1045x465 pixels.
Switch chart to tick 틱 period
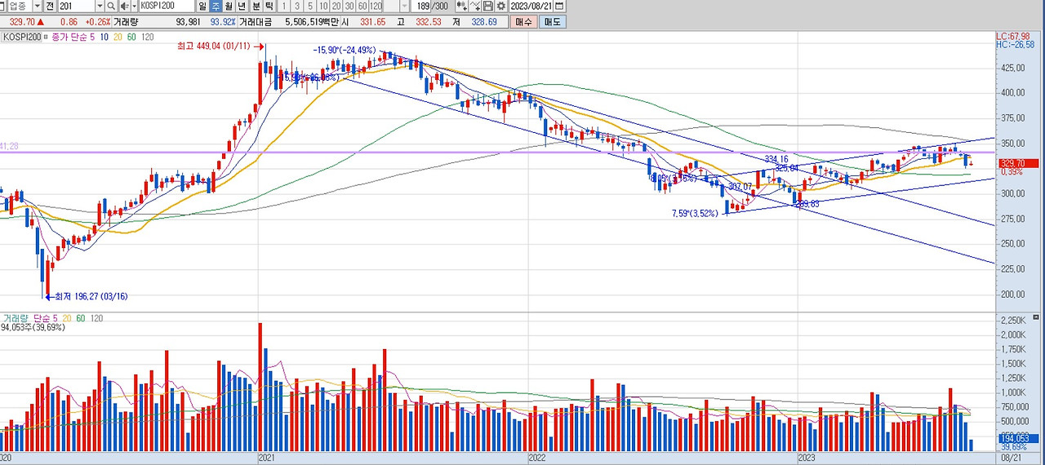[269, 6]
